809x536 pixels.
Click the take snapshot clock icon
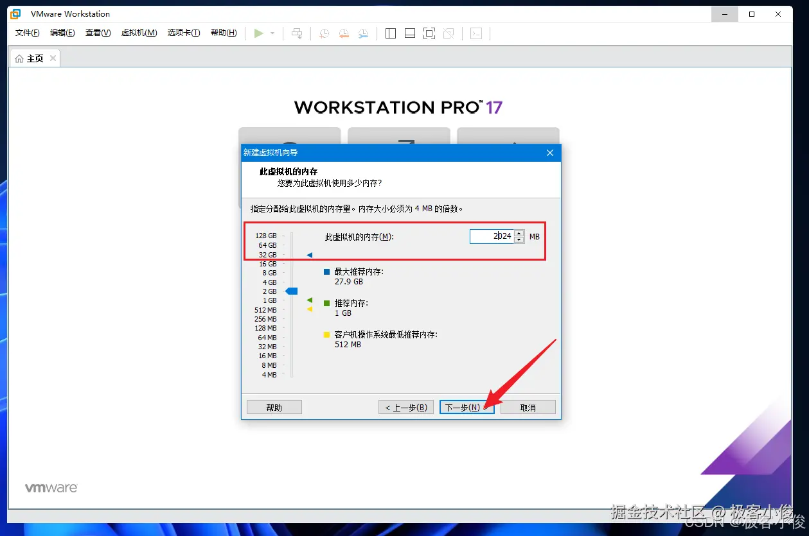[x=324, y=33]
